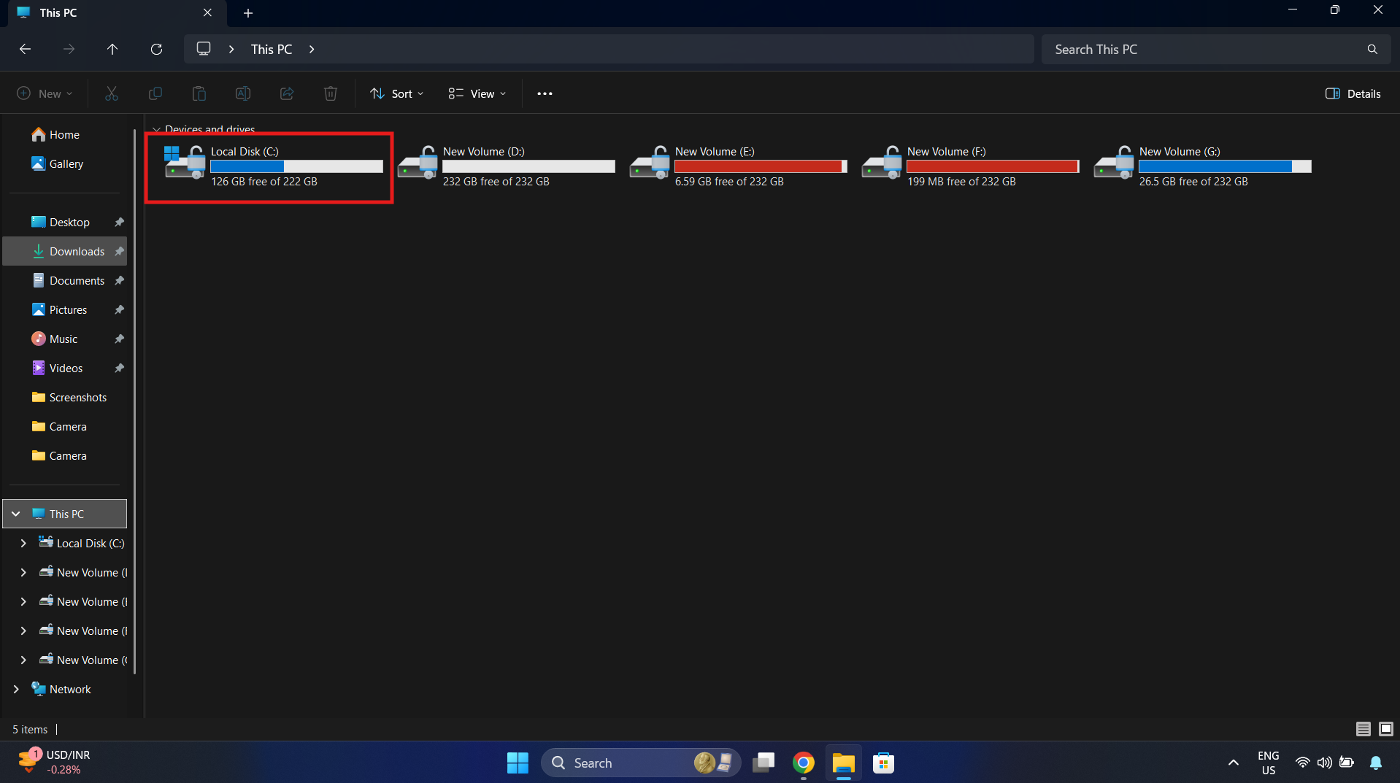Switch to details view via status bar toggle
The width and height of the screenshot is (1400, 783).
click(1363, 729)
